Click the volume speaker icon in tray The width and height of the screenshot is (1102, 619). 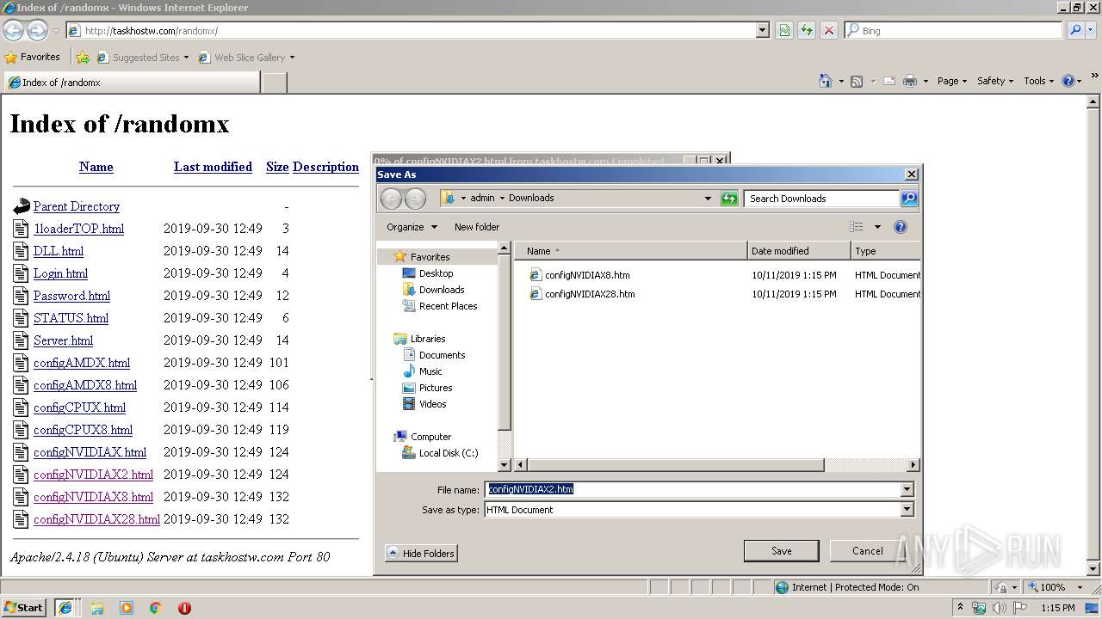tap(999, 608)
